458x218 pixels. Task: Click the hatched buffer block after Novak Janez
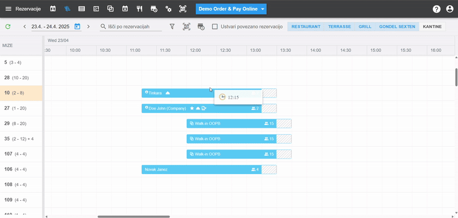point(269,169)
